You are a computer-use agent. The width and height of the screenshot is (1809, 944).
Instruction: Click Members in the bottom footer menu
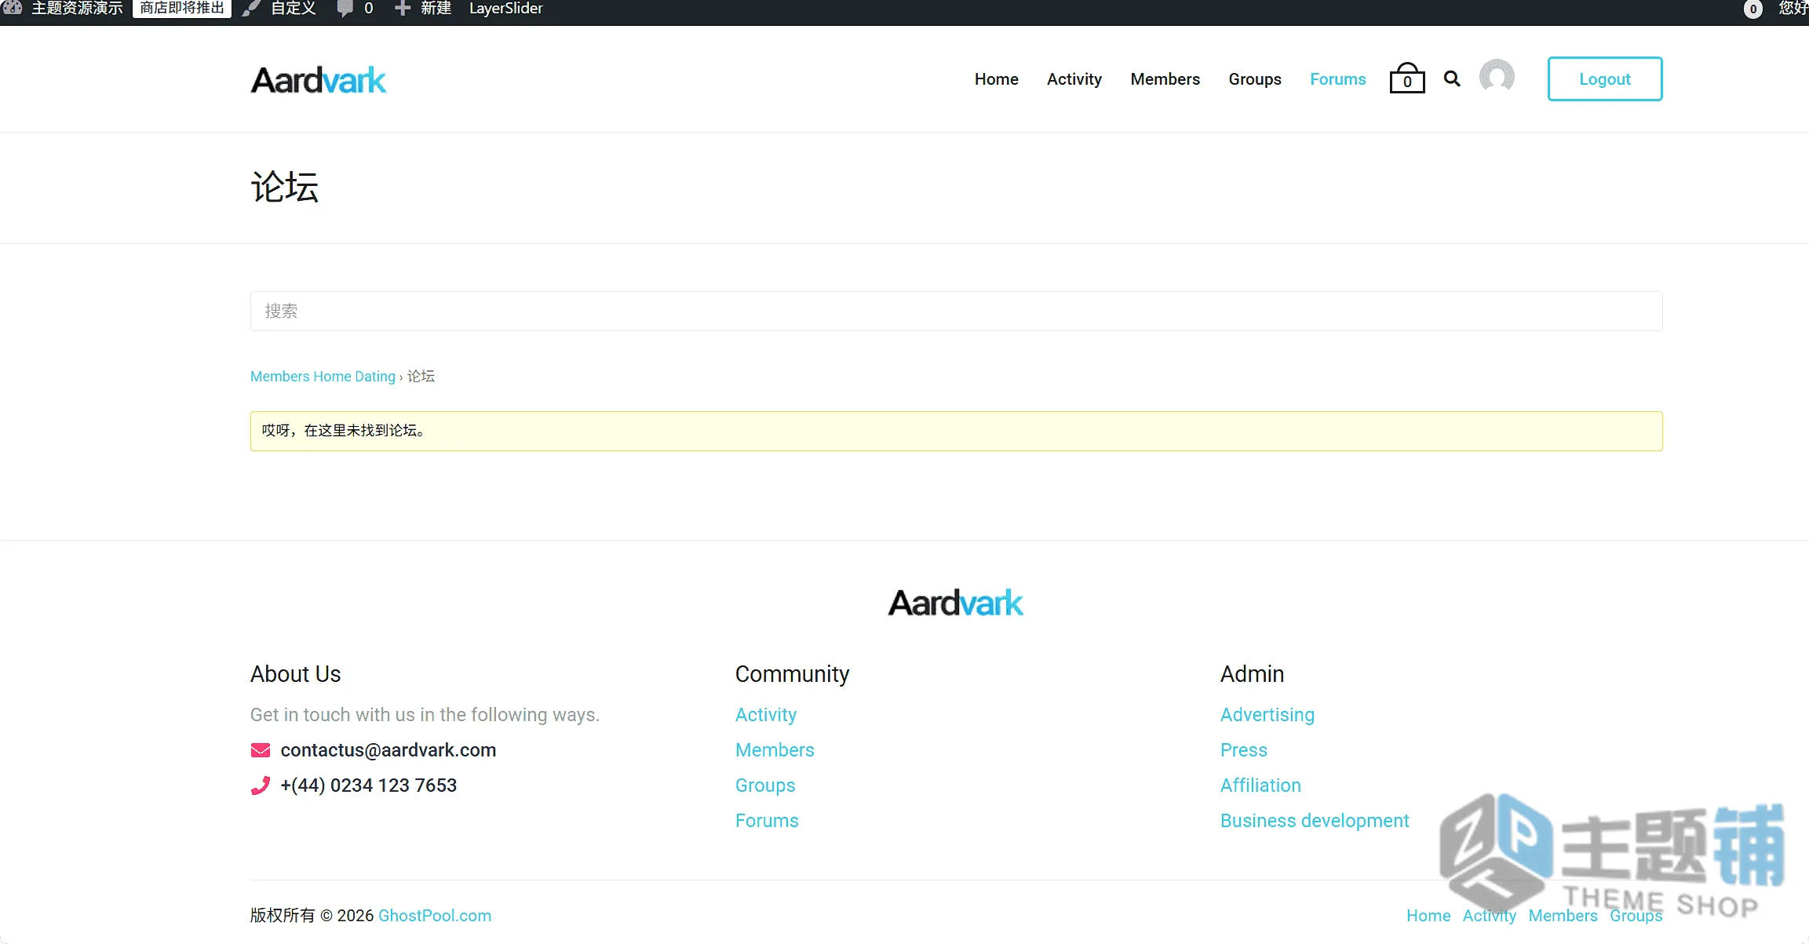(1562, 916)
